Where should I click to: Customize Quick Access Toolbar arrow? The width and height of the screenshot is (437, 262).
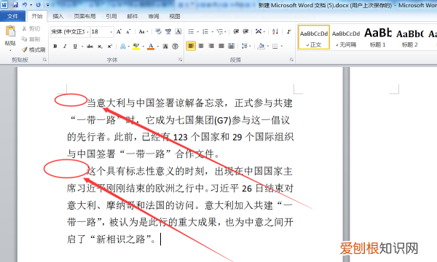tap(48, 5)
